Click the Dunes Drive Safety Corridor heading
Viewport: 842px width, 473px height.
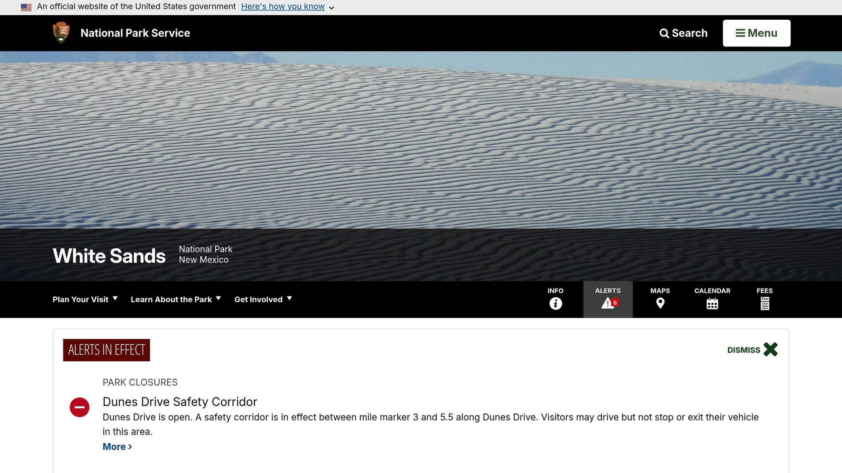180,402
